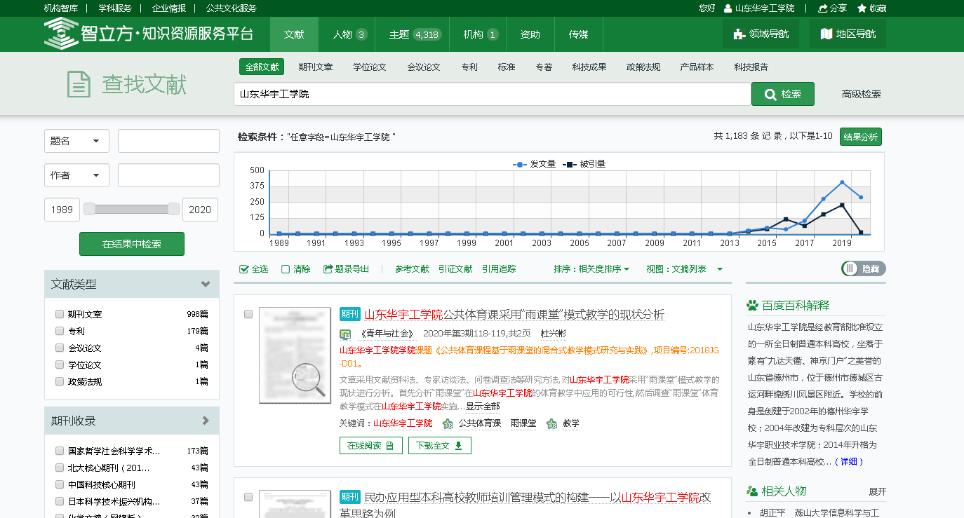Check 北大核心期刊 checkbox

60,468
